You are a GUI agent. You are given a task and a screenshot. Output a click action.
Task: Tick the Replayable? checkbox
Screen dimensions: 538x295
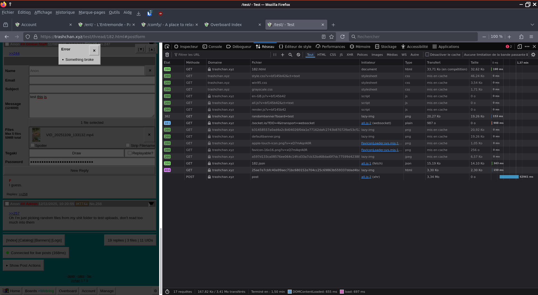tap(129, 153)
